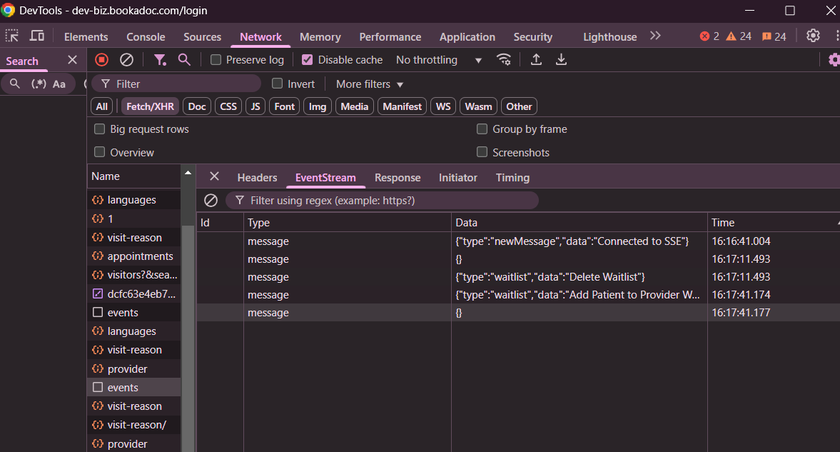This screenshot has width=840, height=452.
Task: Check the Screenshots checkbox
Action: tap(482, 152)
